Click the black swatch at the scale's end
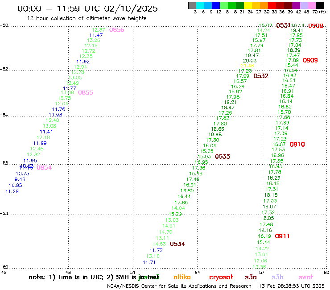The width and height of the screenshot is (330, 290). [x=320, y=6]
